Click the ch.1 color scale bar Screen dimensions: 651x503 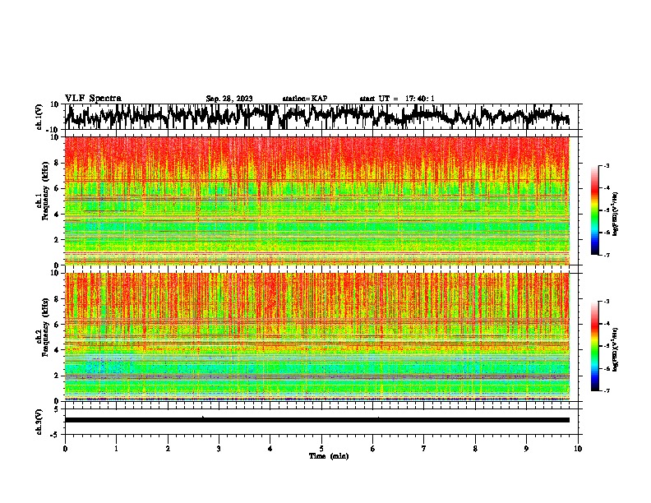coord(594,210)
